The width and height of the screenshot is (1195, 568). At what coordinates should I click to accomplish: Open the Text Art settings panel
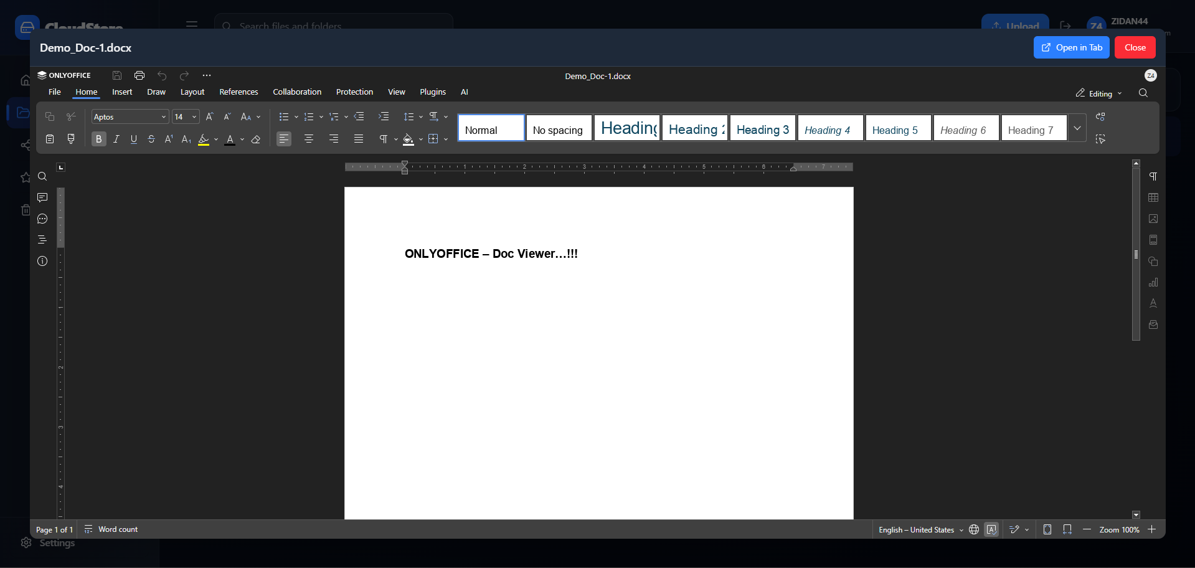[1153, 303]
